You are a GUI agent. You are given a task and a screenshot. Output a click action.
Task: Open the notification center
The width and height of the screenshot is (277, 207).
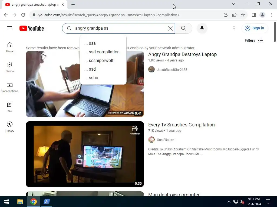268,202
